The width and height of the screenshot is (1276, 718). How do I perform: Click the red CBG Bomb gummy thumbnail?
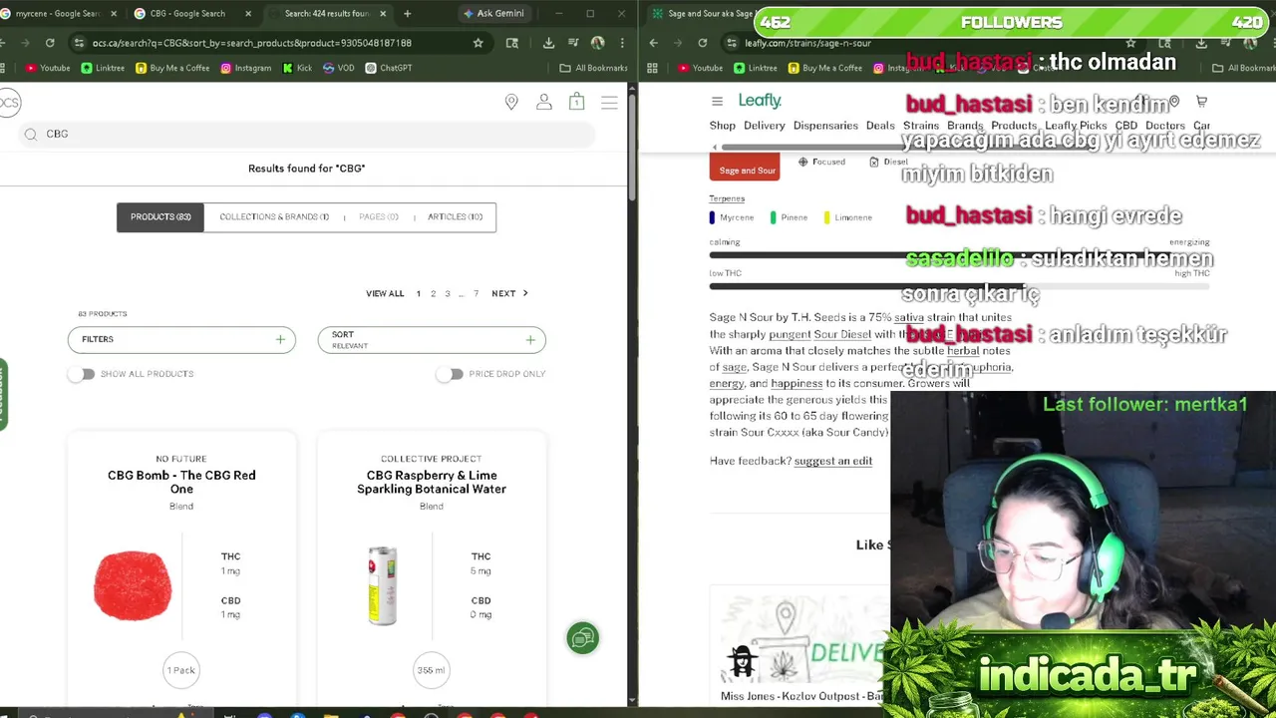(x=133, y=585)
